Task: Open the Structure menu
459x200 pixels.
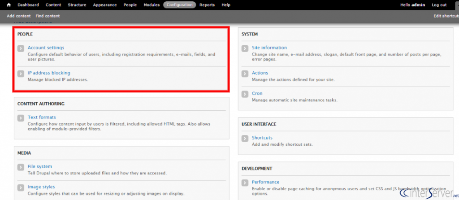Action: (77, 5)
